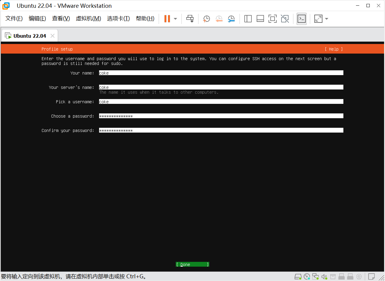Expand the stretch display dropdown arrow
This screenshot has width=385, height=281.
(327, 19)
